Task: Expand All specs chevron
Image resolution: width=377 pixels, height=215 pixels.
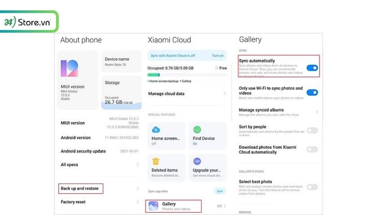Action: click(x=138, y=165)
